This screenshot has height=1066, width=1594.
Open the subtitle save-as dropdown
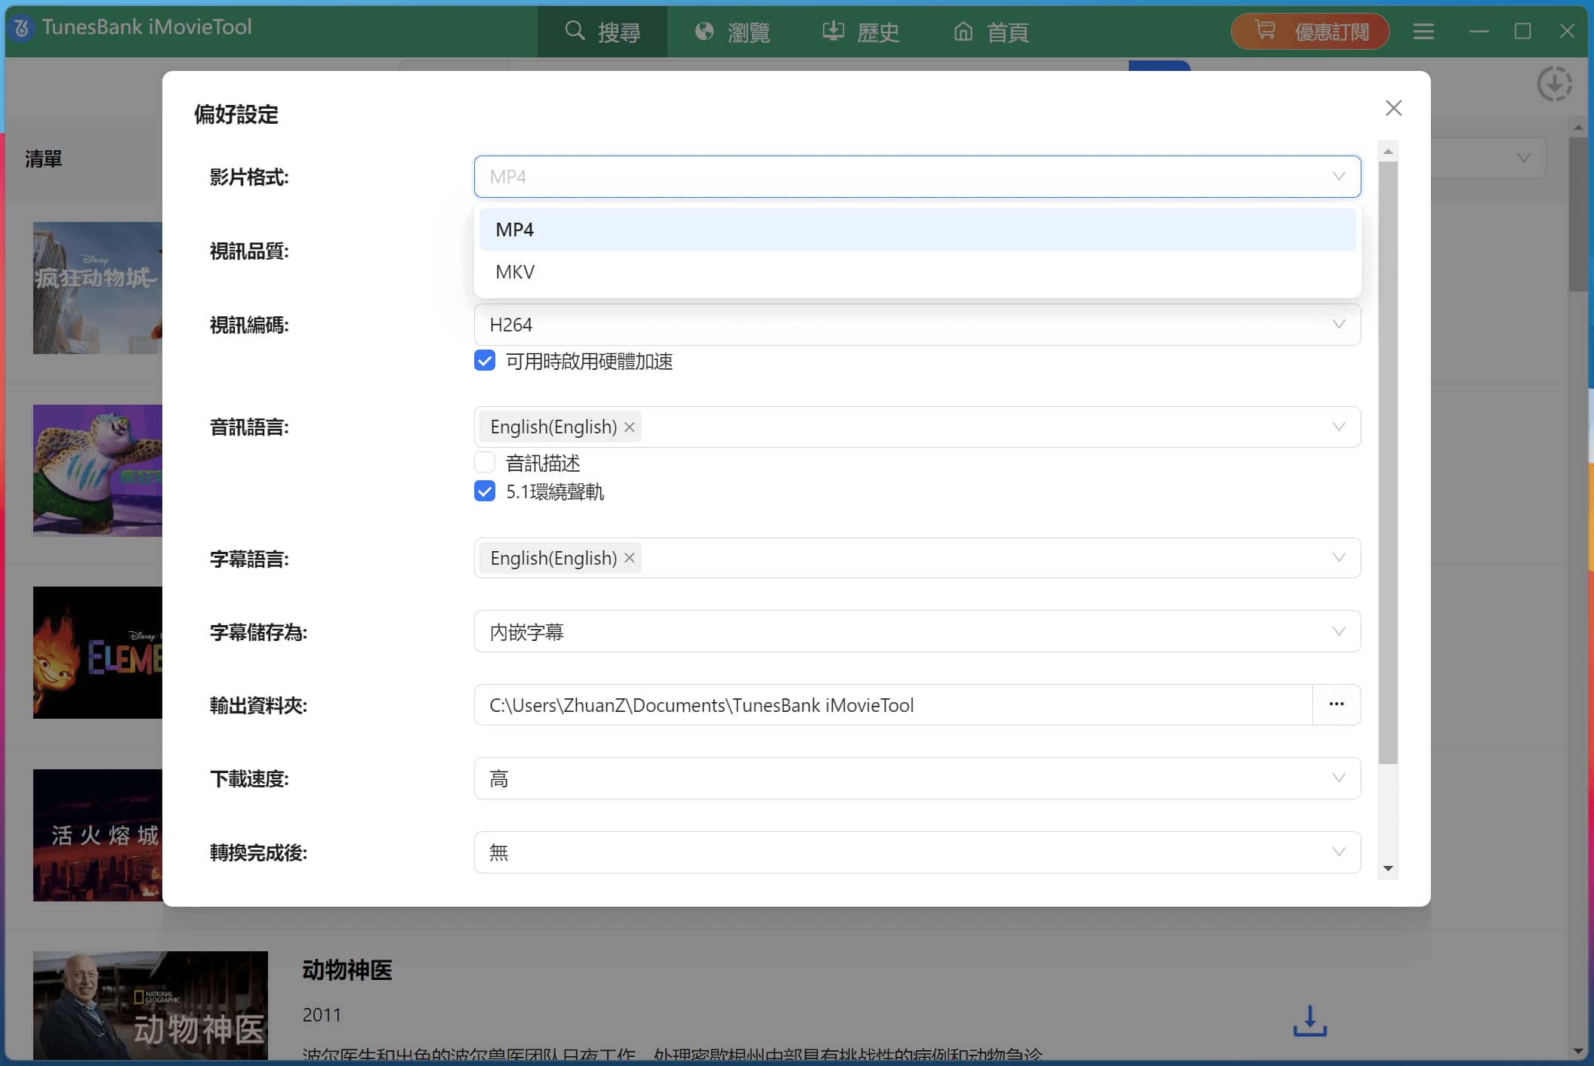917,632
